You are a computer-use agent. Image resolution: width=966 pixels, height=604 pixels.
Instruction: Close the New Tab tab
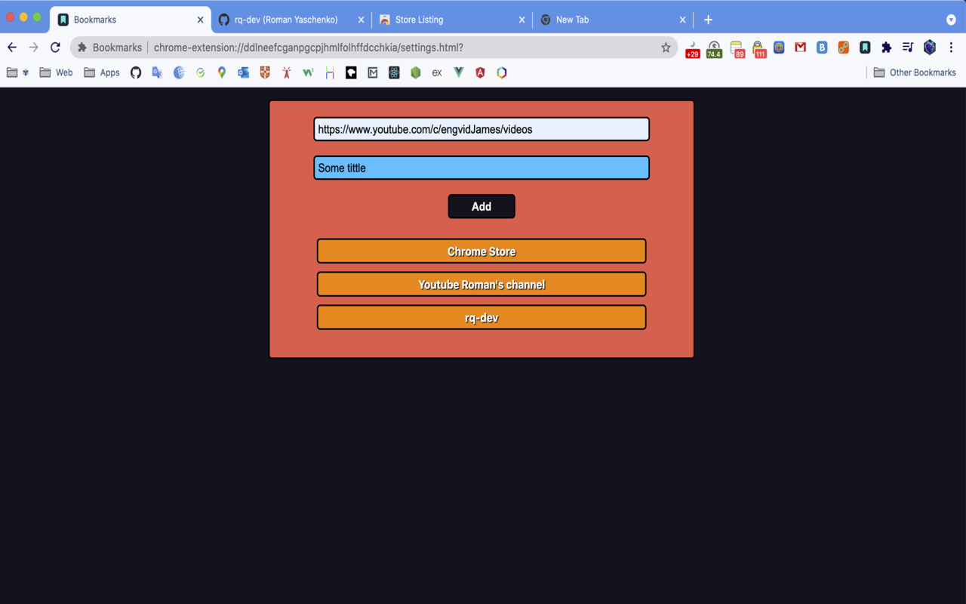click(x=682, y=20)
